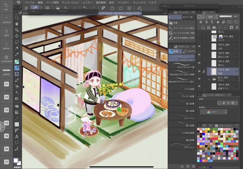Open the アニメーション menu
The height and width of the screenshot is (169, 243).
(70, 2)
